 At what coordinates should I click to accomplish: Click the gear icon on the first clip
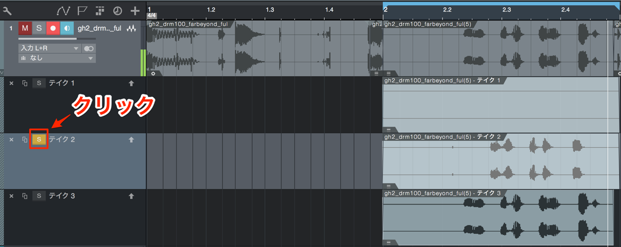[x=153, y=73]
